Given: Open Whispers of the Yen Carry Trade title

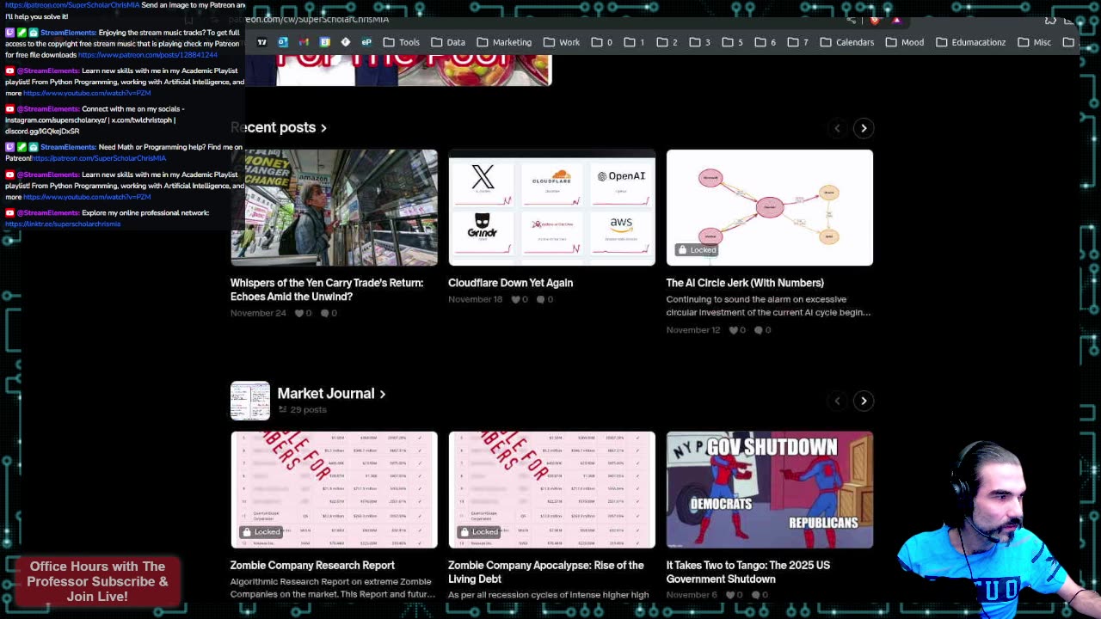Looking at the screenshot, I should point(327,290).
